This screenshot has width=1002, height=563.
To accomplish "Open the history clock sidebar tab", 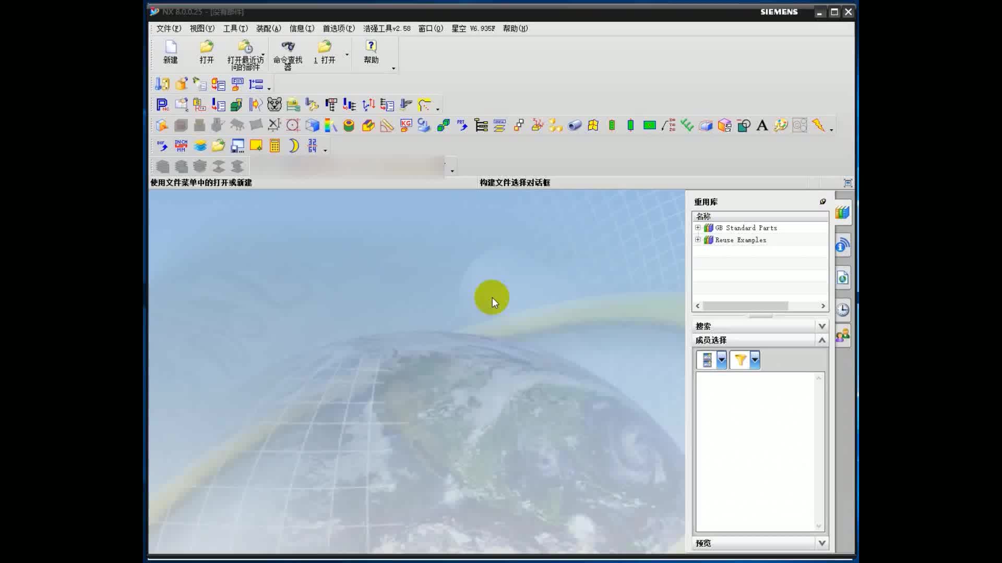I will tap(842, 310).
